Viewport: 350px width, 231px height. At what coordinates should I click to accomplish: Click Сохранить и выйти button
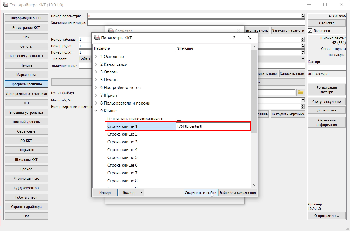(x=200, y=192)
